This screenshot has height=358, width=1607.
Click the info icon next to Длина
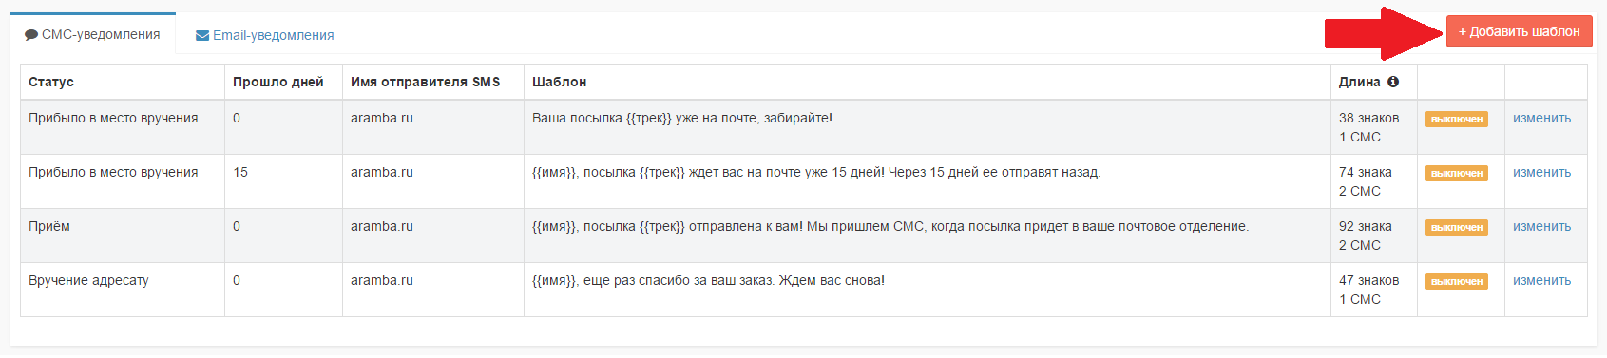tap(1393, 82)
